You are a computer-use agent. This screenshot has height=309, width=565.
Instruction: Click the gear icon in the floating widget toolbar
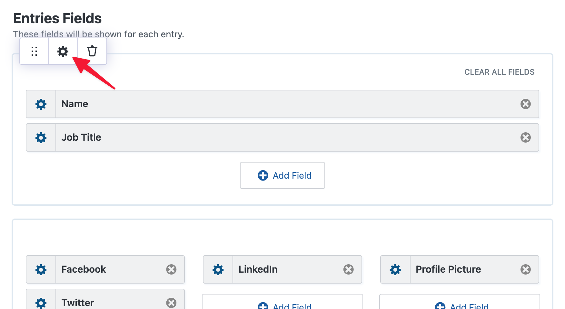coord(63,51)
